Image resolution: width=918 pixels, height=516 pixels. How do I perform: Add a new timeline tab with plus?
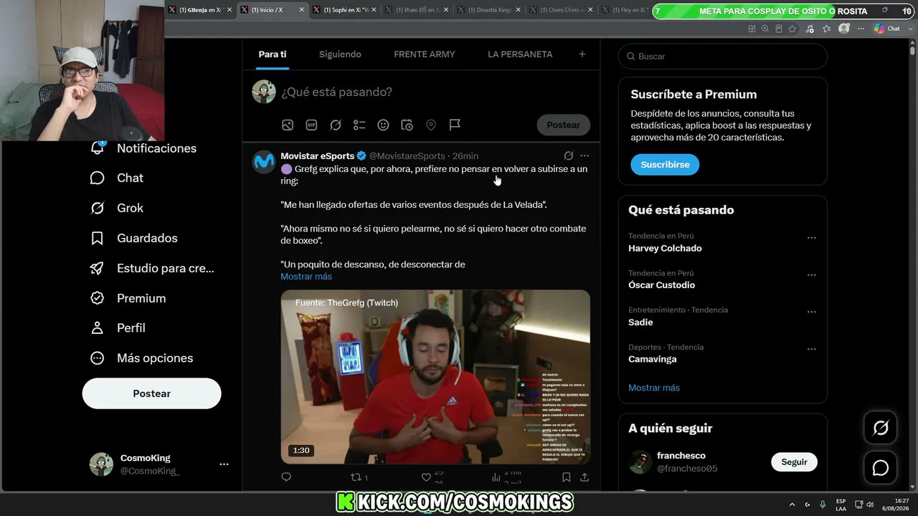582,54
